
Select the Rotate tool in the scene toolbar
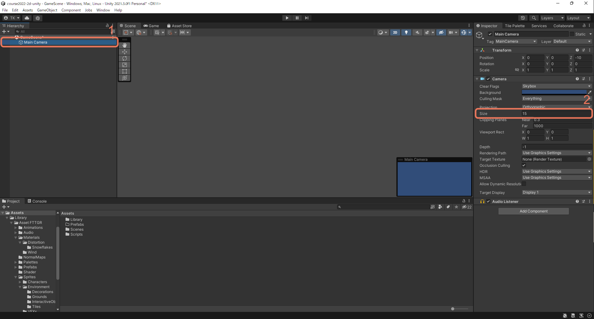pos(125,58)
